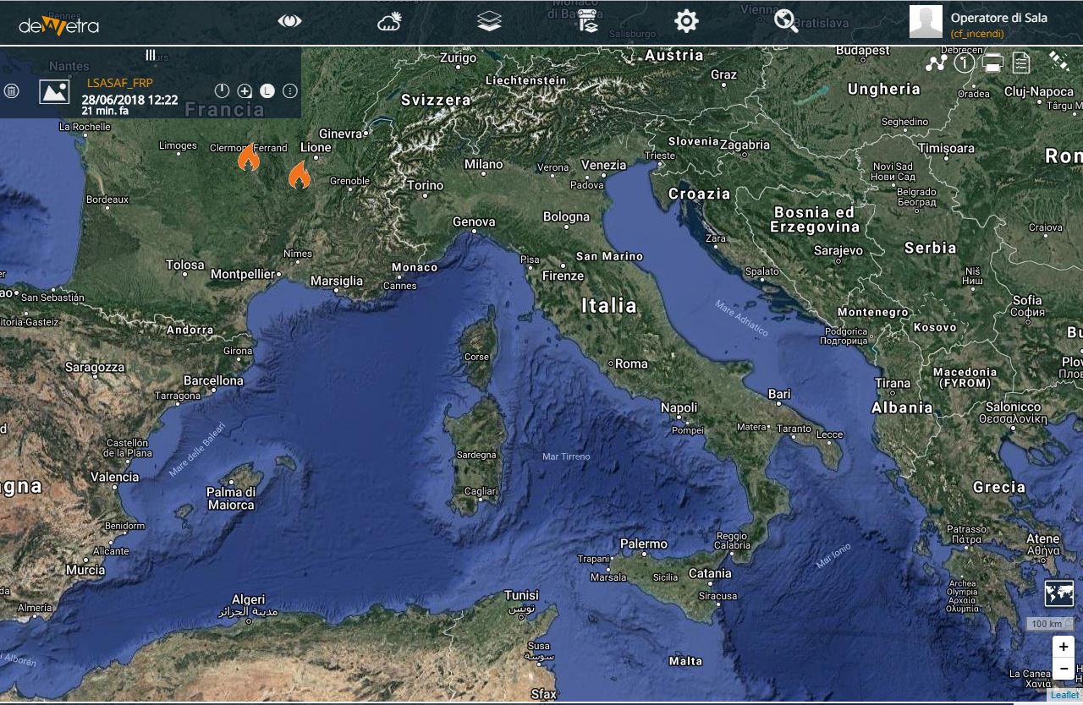Image resolution: width=1083 pixels, height=705 pixels.
Task: Expand LSASAF_FRP layer options three dots
Action: click(x=290, y=90)
